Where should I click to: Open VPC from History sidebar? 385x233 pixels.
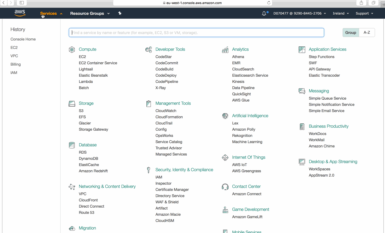tap(14, 56)
